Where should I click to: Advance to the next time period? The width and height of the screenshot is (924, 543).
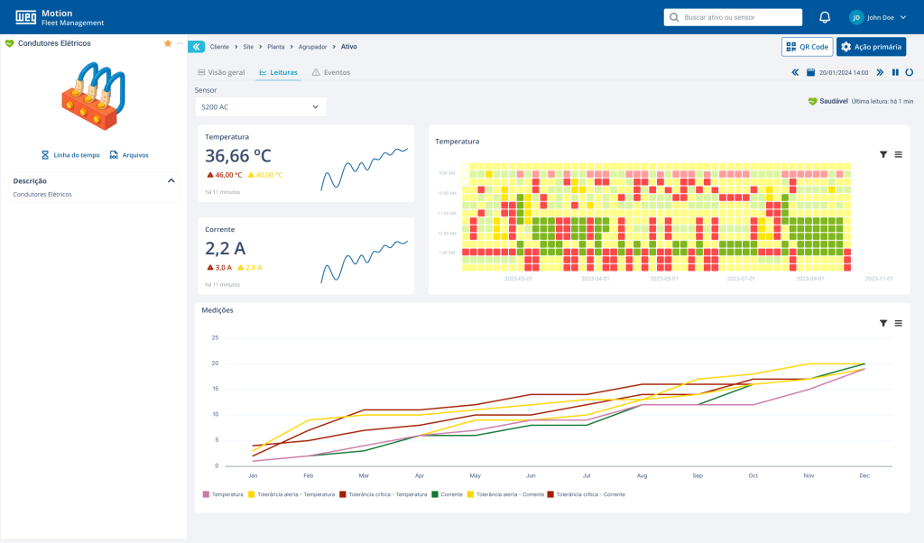(x=880, y=72)
